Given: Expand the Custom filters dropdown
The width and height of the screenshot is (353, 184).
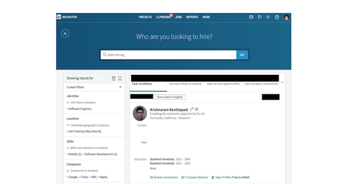Looking at the screenshot, I should 120,87.
